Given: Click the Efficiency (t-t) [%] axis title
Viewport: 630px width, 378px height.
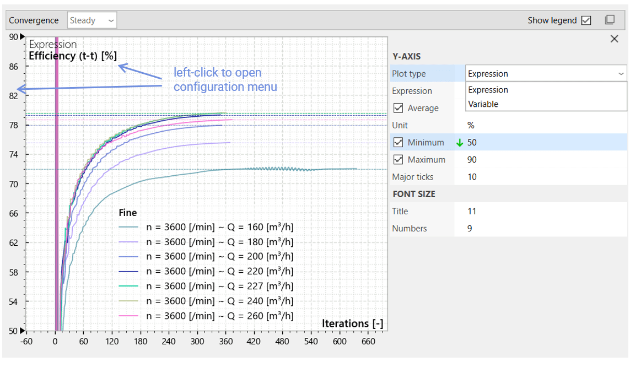Looking at the screenshot, I should 73,56.
